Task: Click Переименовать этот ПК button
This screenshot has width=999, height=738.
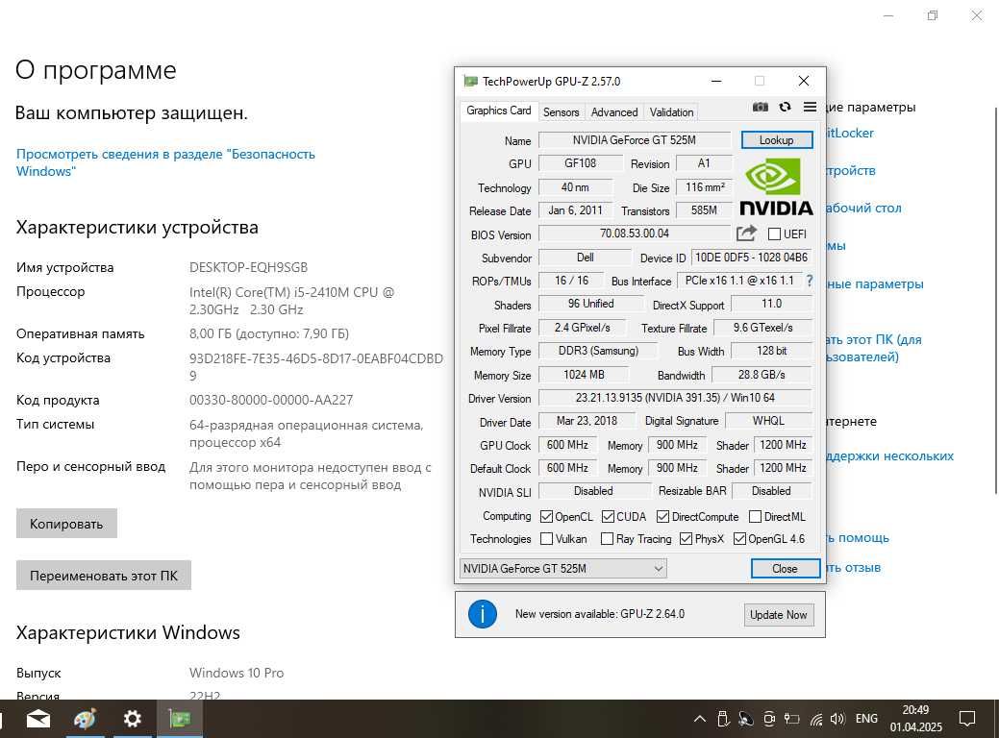Action: pyautogui.click(x=103, y=576)
